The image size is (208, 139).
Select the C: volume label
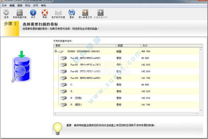(72, 85)
